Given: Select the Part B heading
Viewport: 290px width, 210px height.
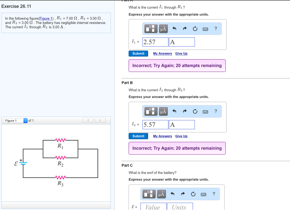Looking at the screenshot, I should click(127, 83).
